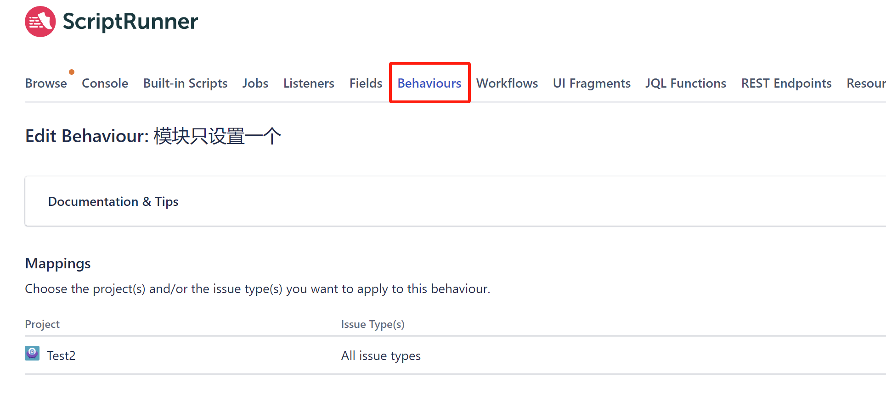
Task: Open the REST Endpoints tab
Action: point(786,83)
